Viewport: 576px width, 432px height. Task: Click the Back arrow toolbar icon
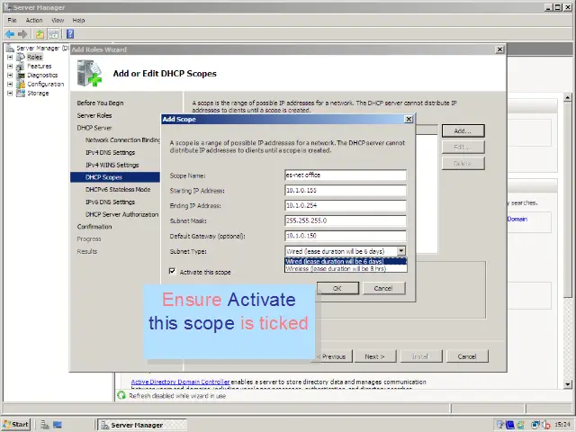(x=10, y=34)
